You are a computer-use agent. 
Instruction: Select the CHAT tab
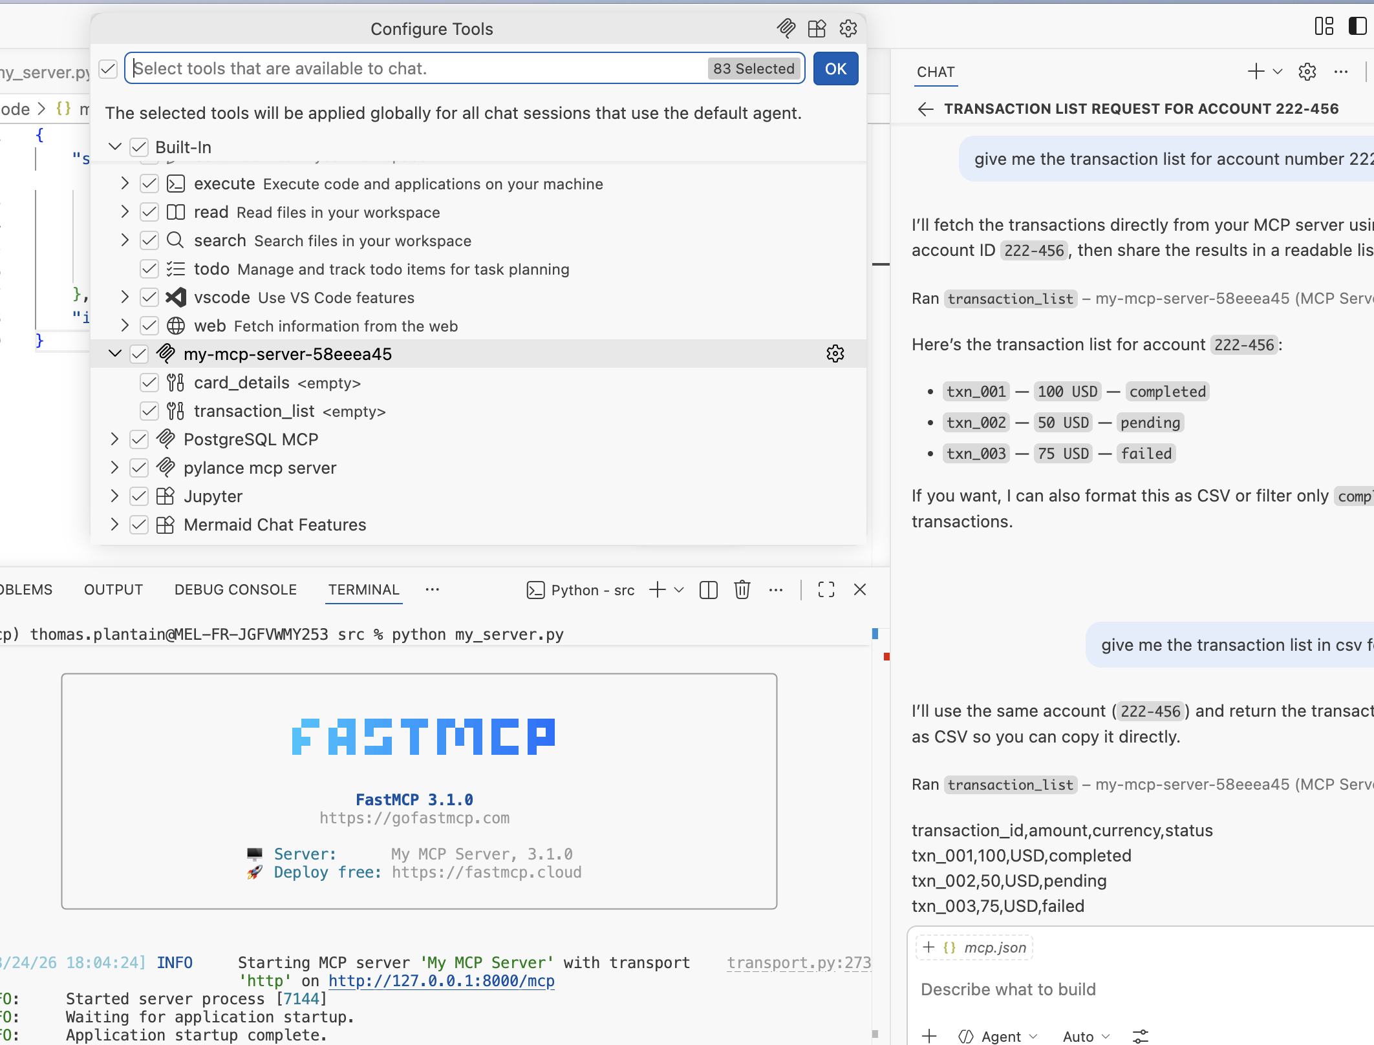[x=936, y=72]
